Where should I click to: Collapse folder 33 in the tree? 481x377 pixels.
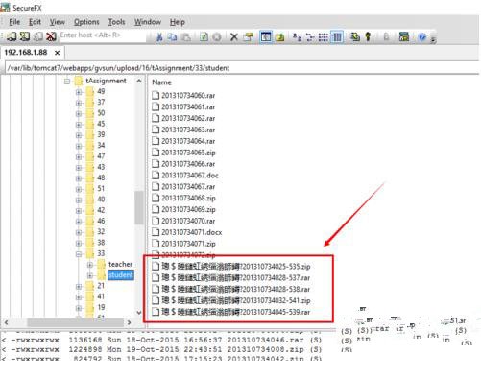click(x=79, y=254)
